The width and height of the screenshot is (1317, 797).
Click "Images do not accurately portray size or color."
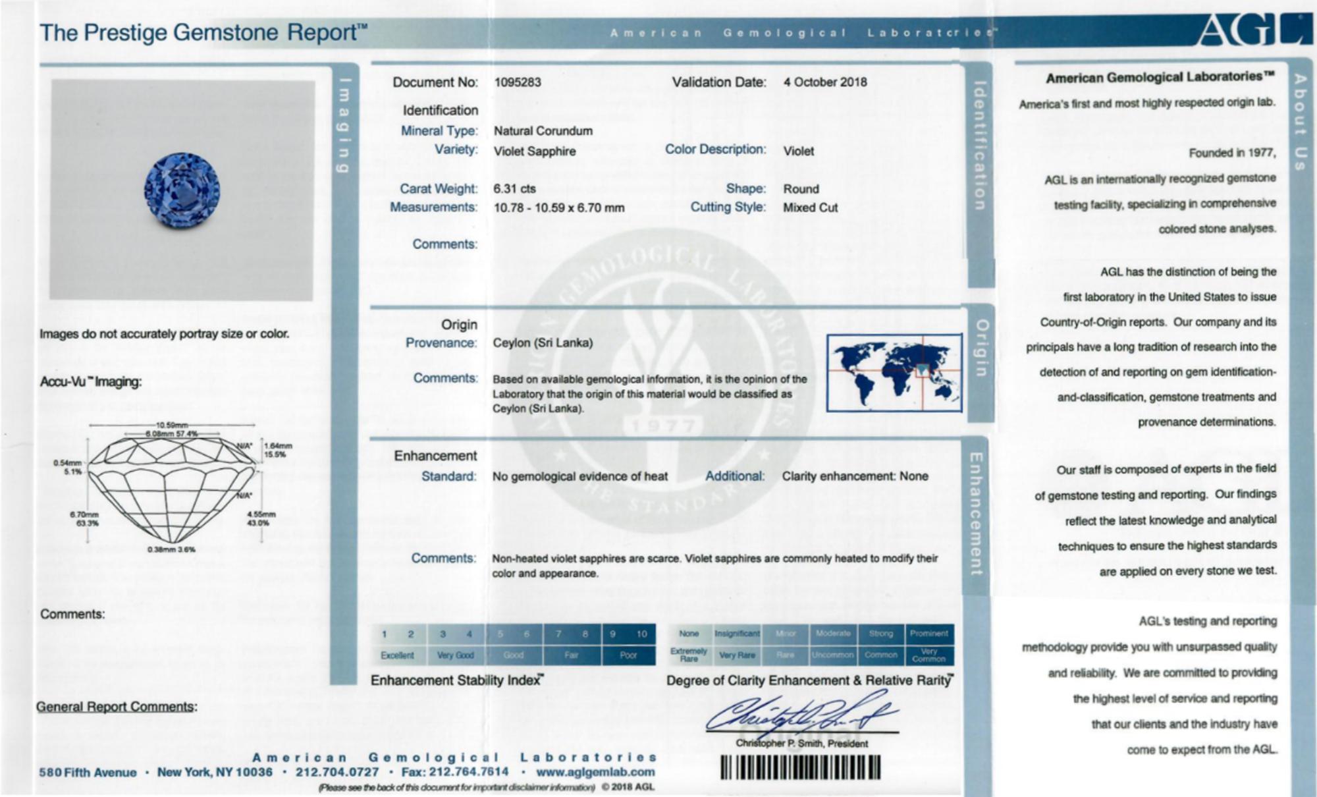click(x=165, y=334)
